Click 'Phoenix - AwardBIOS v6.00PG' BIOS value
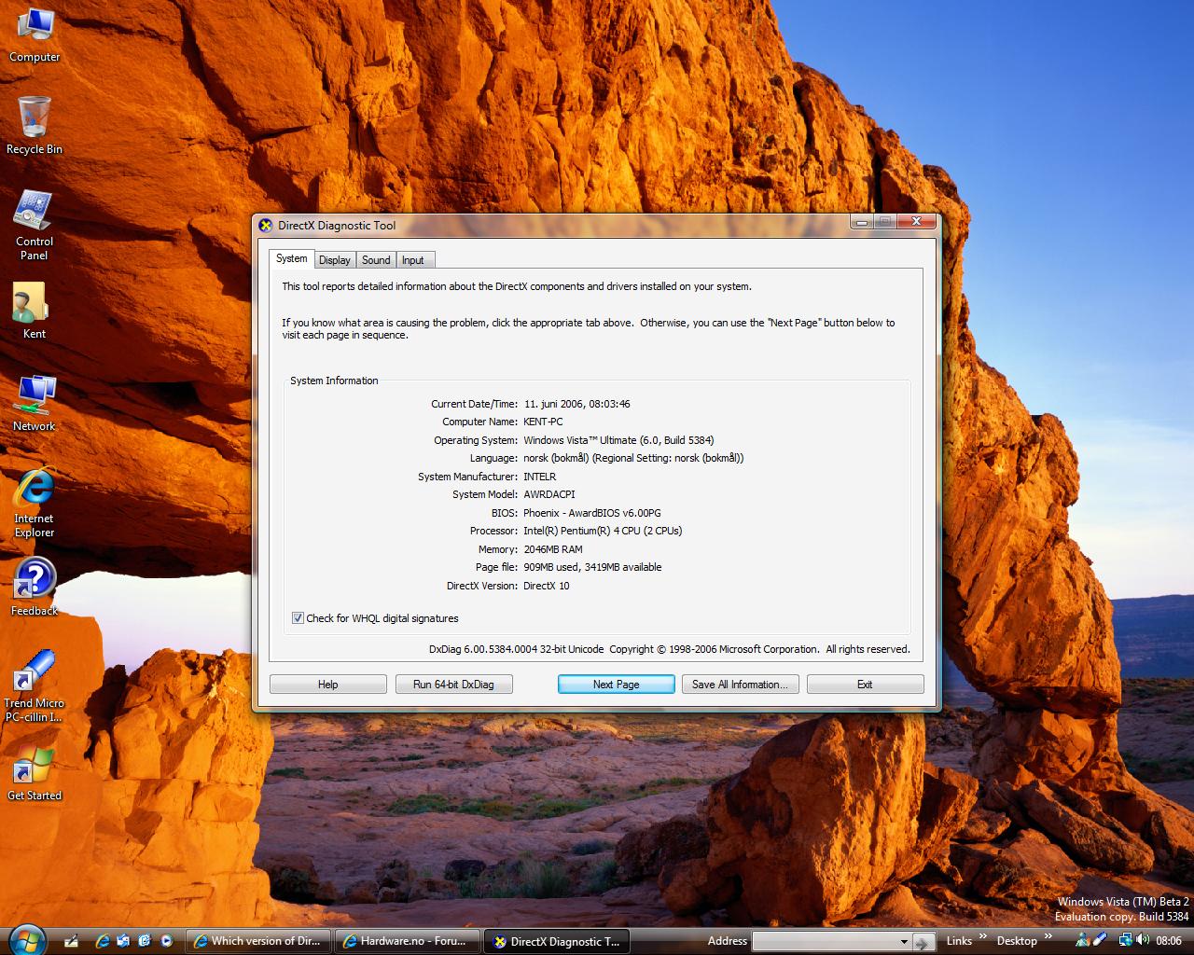The height and width of the screenshot is (955, 1194). pos(592,513)
